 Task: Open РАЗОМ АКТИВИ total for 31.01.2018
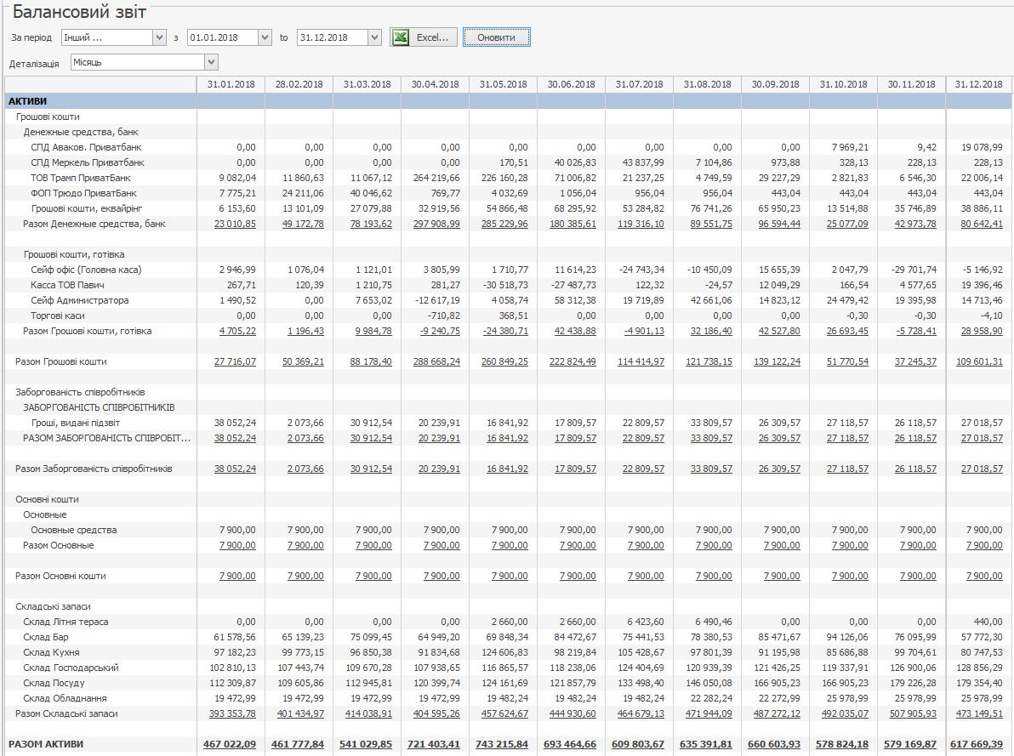click(x=230, y=744)
